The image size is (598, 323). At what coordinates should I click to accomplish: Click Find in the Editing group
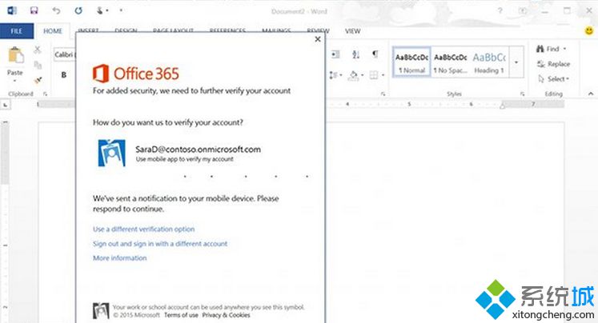point(548,49)
